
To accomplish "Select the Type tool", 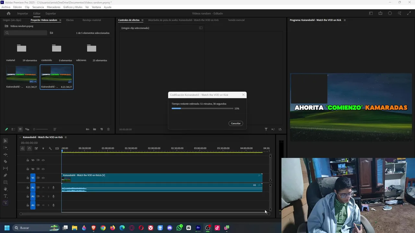I will (x=6, y=196).
